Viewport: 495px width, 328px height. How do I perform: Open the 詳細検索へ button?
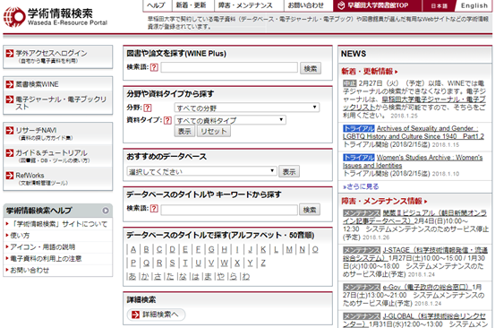click(x=157, y=315)
